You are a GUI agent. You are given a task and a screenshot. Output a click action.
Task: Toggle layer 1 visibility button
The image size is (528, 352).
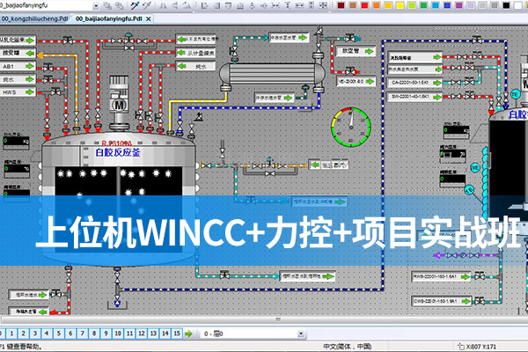coord(11,334)
